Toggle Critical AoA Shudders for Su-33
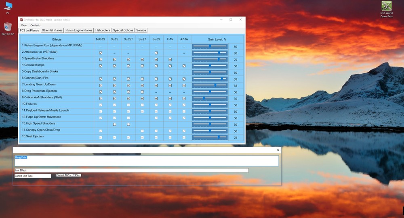This screenshot has height=218, width=404. 156,98
